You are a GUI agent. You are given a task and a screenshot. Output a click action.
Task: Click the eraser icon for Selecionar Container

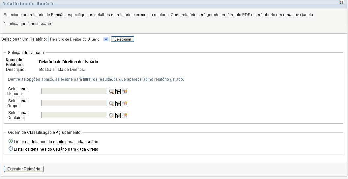coord(125,115)
